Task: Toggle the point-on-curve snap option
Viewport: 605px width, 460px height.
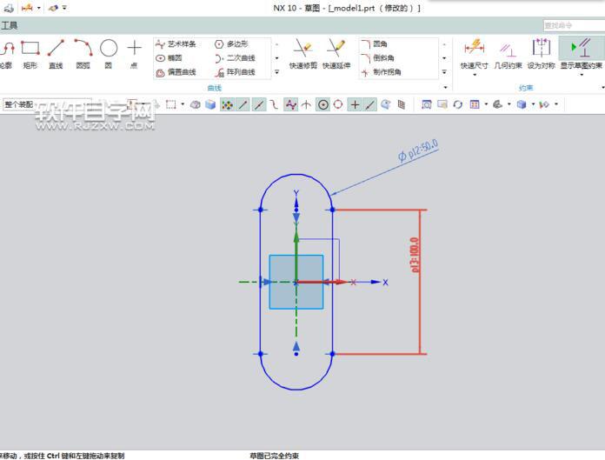Action: pos(370,104)
